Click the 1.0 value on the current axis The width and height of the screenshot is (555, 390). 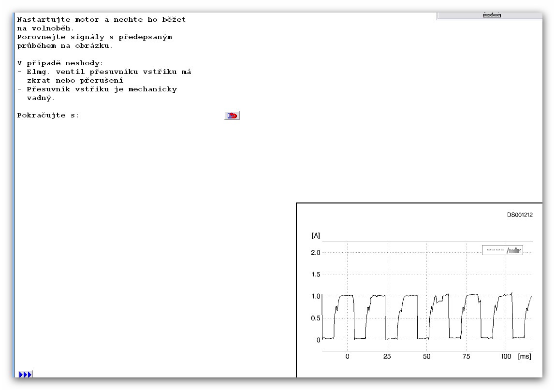pyautogui.click(x=316, y=296)
